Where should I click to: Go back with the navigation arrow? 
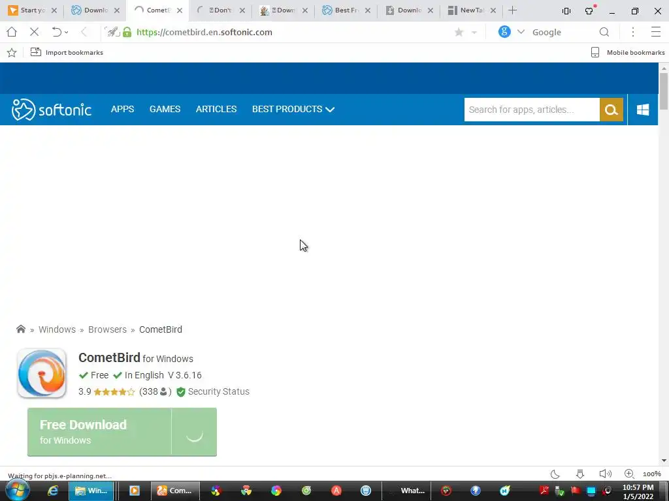coord(84,32)
